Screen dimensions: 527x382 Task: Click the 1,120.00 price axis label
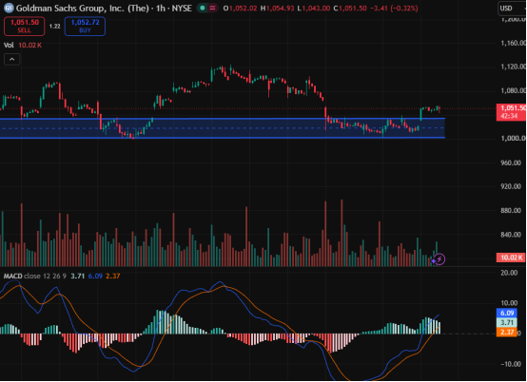pyautogui.click(x=514, y=67)
